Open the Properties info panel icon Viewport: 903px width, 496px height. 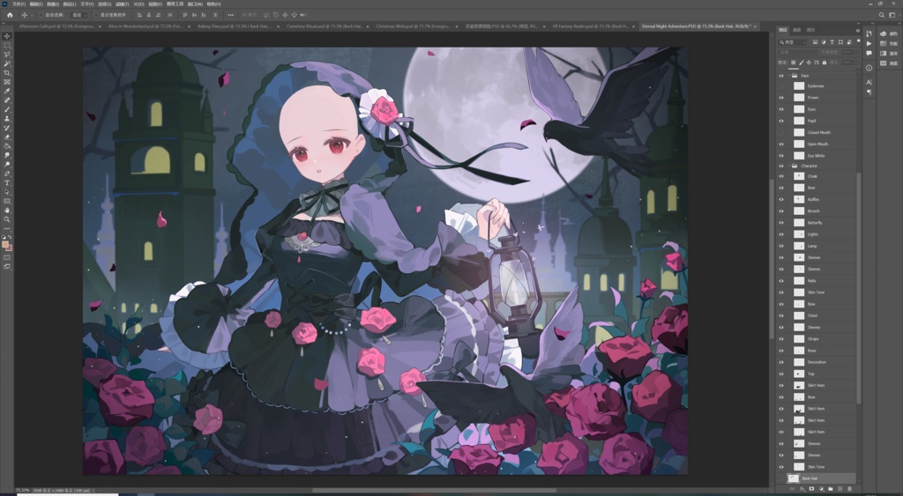869,68
